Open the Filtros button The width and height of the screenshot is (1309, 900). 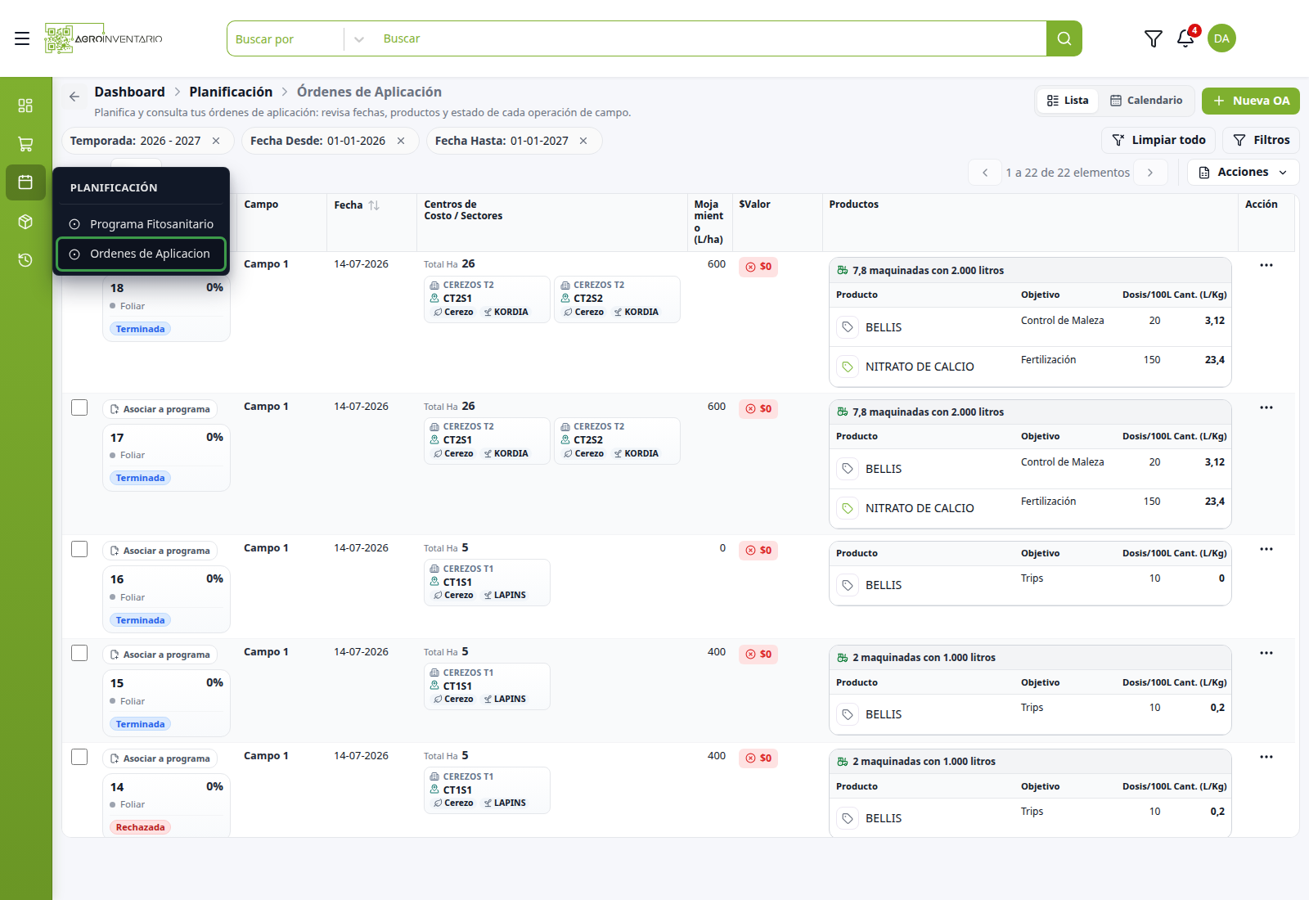point(1261,140)
